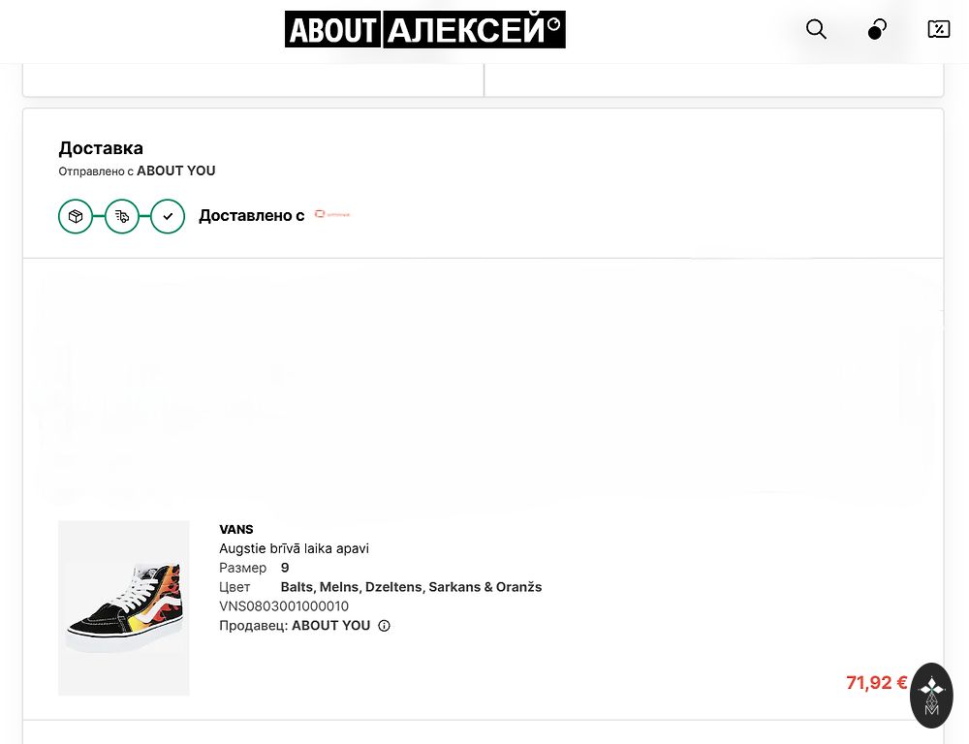Click the shipping truck delivery step icon

click(122, 216)
